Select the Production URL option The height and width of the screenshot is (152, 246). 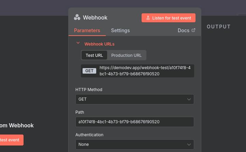pyautogui.click(x=126, y=55)
